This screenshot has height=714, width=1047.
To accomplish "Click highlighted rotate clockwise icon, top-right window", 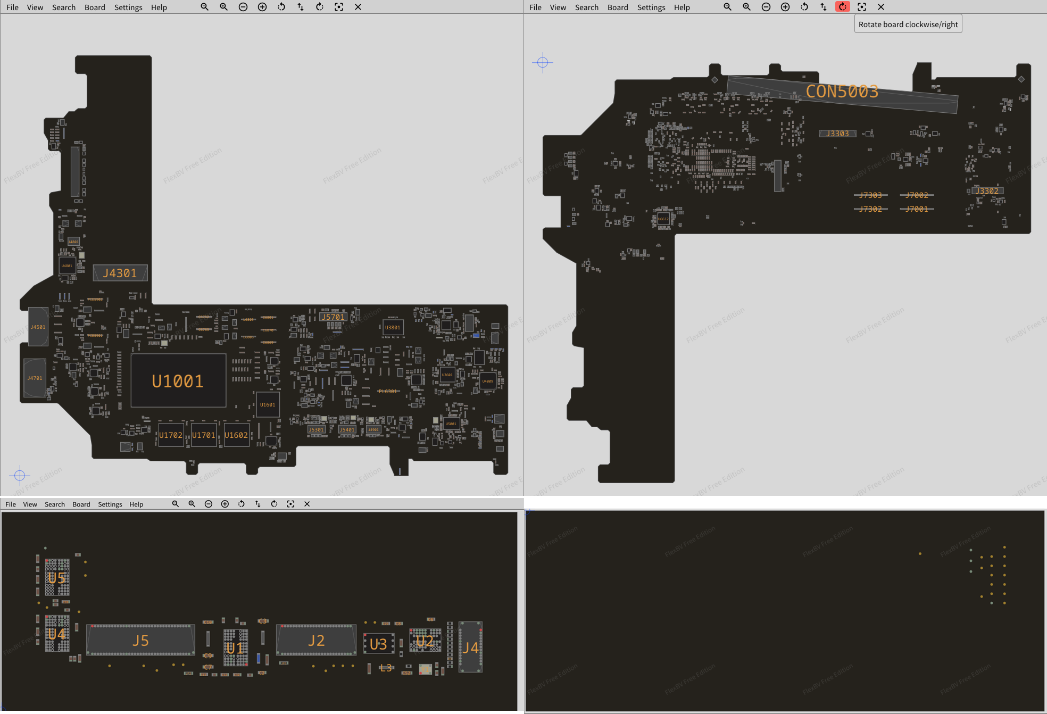I will 843,7.
